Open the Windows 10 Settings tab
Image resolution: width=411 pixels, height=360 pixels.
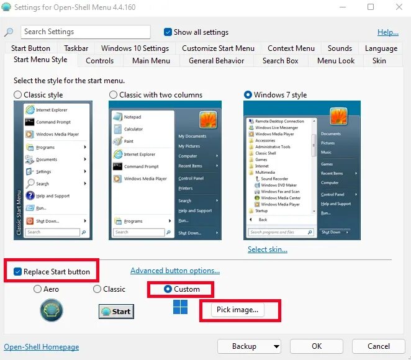[x=135, y=48]
